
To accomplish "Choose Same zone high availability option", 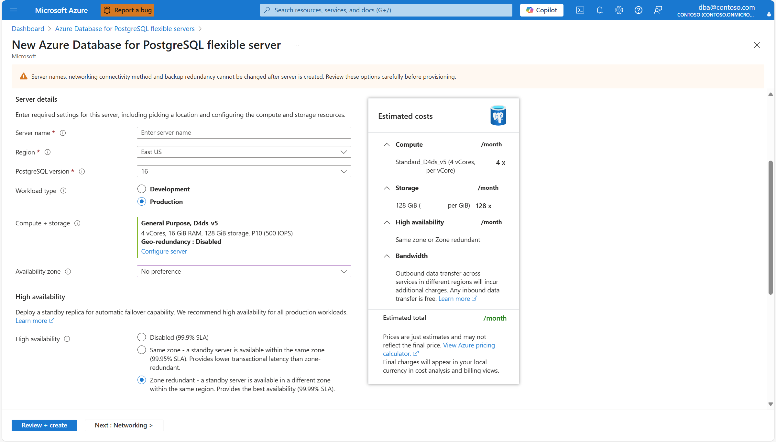I will [142, 350].
